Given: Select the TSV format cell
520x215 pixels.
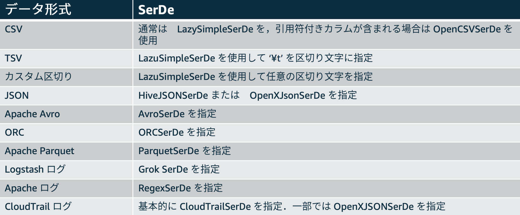Looking at the screenshot, I should [x=66, y=58].
